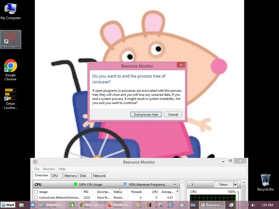Open the File Explorer taskbar icon

coord(22,205)
